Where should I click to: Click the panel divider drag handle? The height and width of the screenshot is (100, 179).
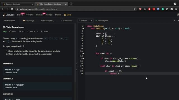click(77, 67)
